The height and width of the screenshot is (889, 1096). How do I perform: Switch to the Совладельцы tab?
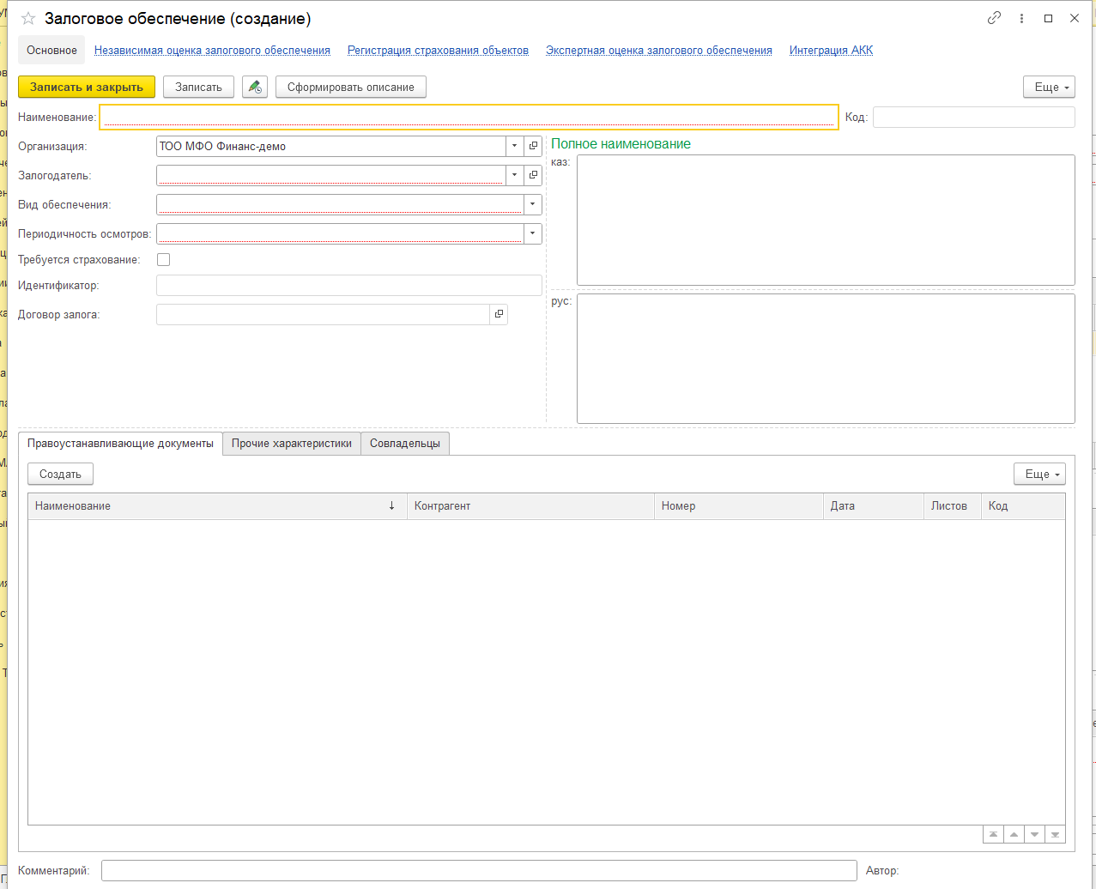(405, 444)
